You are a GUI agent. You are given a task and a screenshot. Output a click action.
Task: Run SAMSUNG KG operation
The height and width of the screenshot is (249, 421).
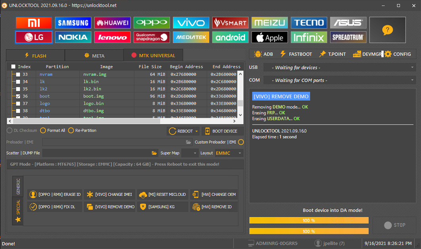coord(163,207)
